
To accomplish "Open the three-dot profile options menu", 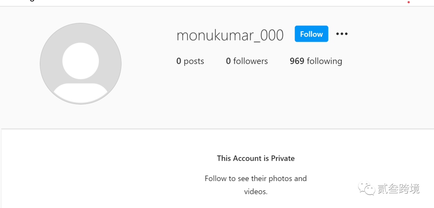I will 342,34.
